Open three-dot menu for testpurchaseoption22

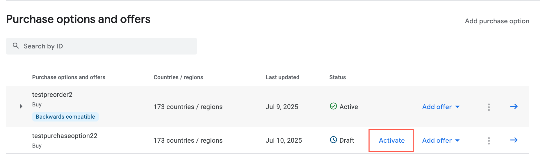click(x=489, y=141)
